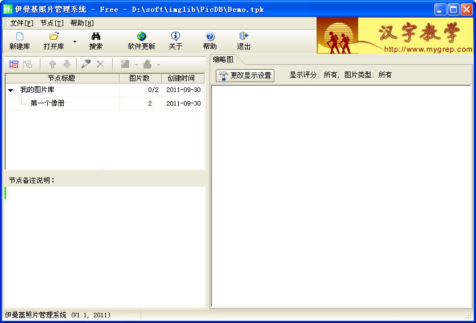Click the http://www.mygrep.com link
The height and width of the screenshot is (323, 476).
(428, 49)
